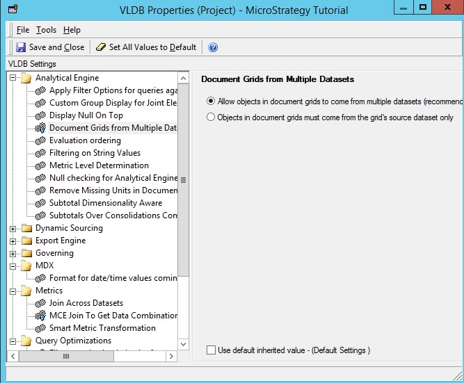Select objects must come from source dataset only
Screen dimensions: 464x383
tap(211, 117)
